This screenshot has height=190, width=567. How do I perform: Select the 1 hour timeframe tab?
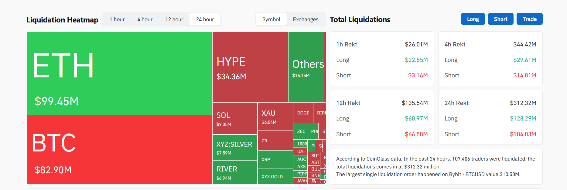click(x=117, y=19)
